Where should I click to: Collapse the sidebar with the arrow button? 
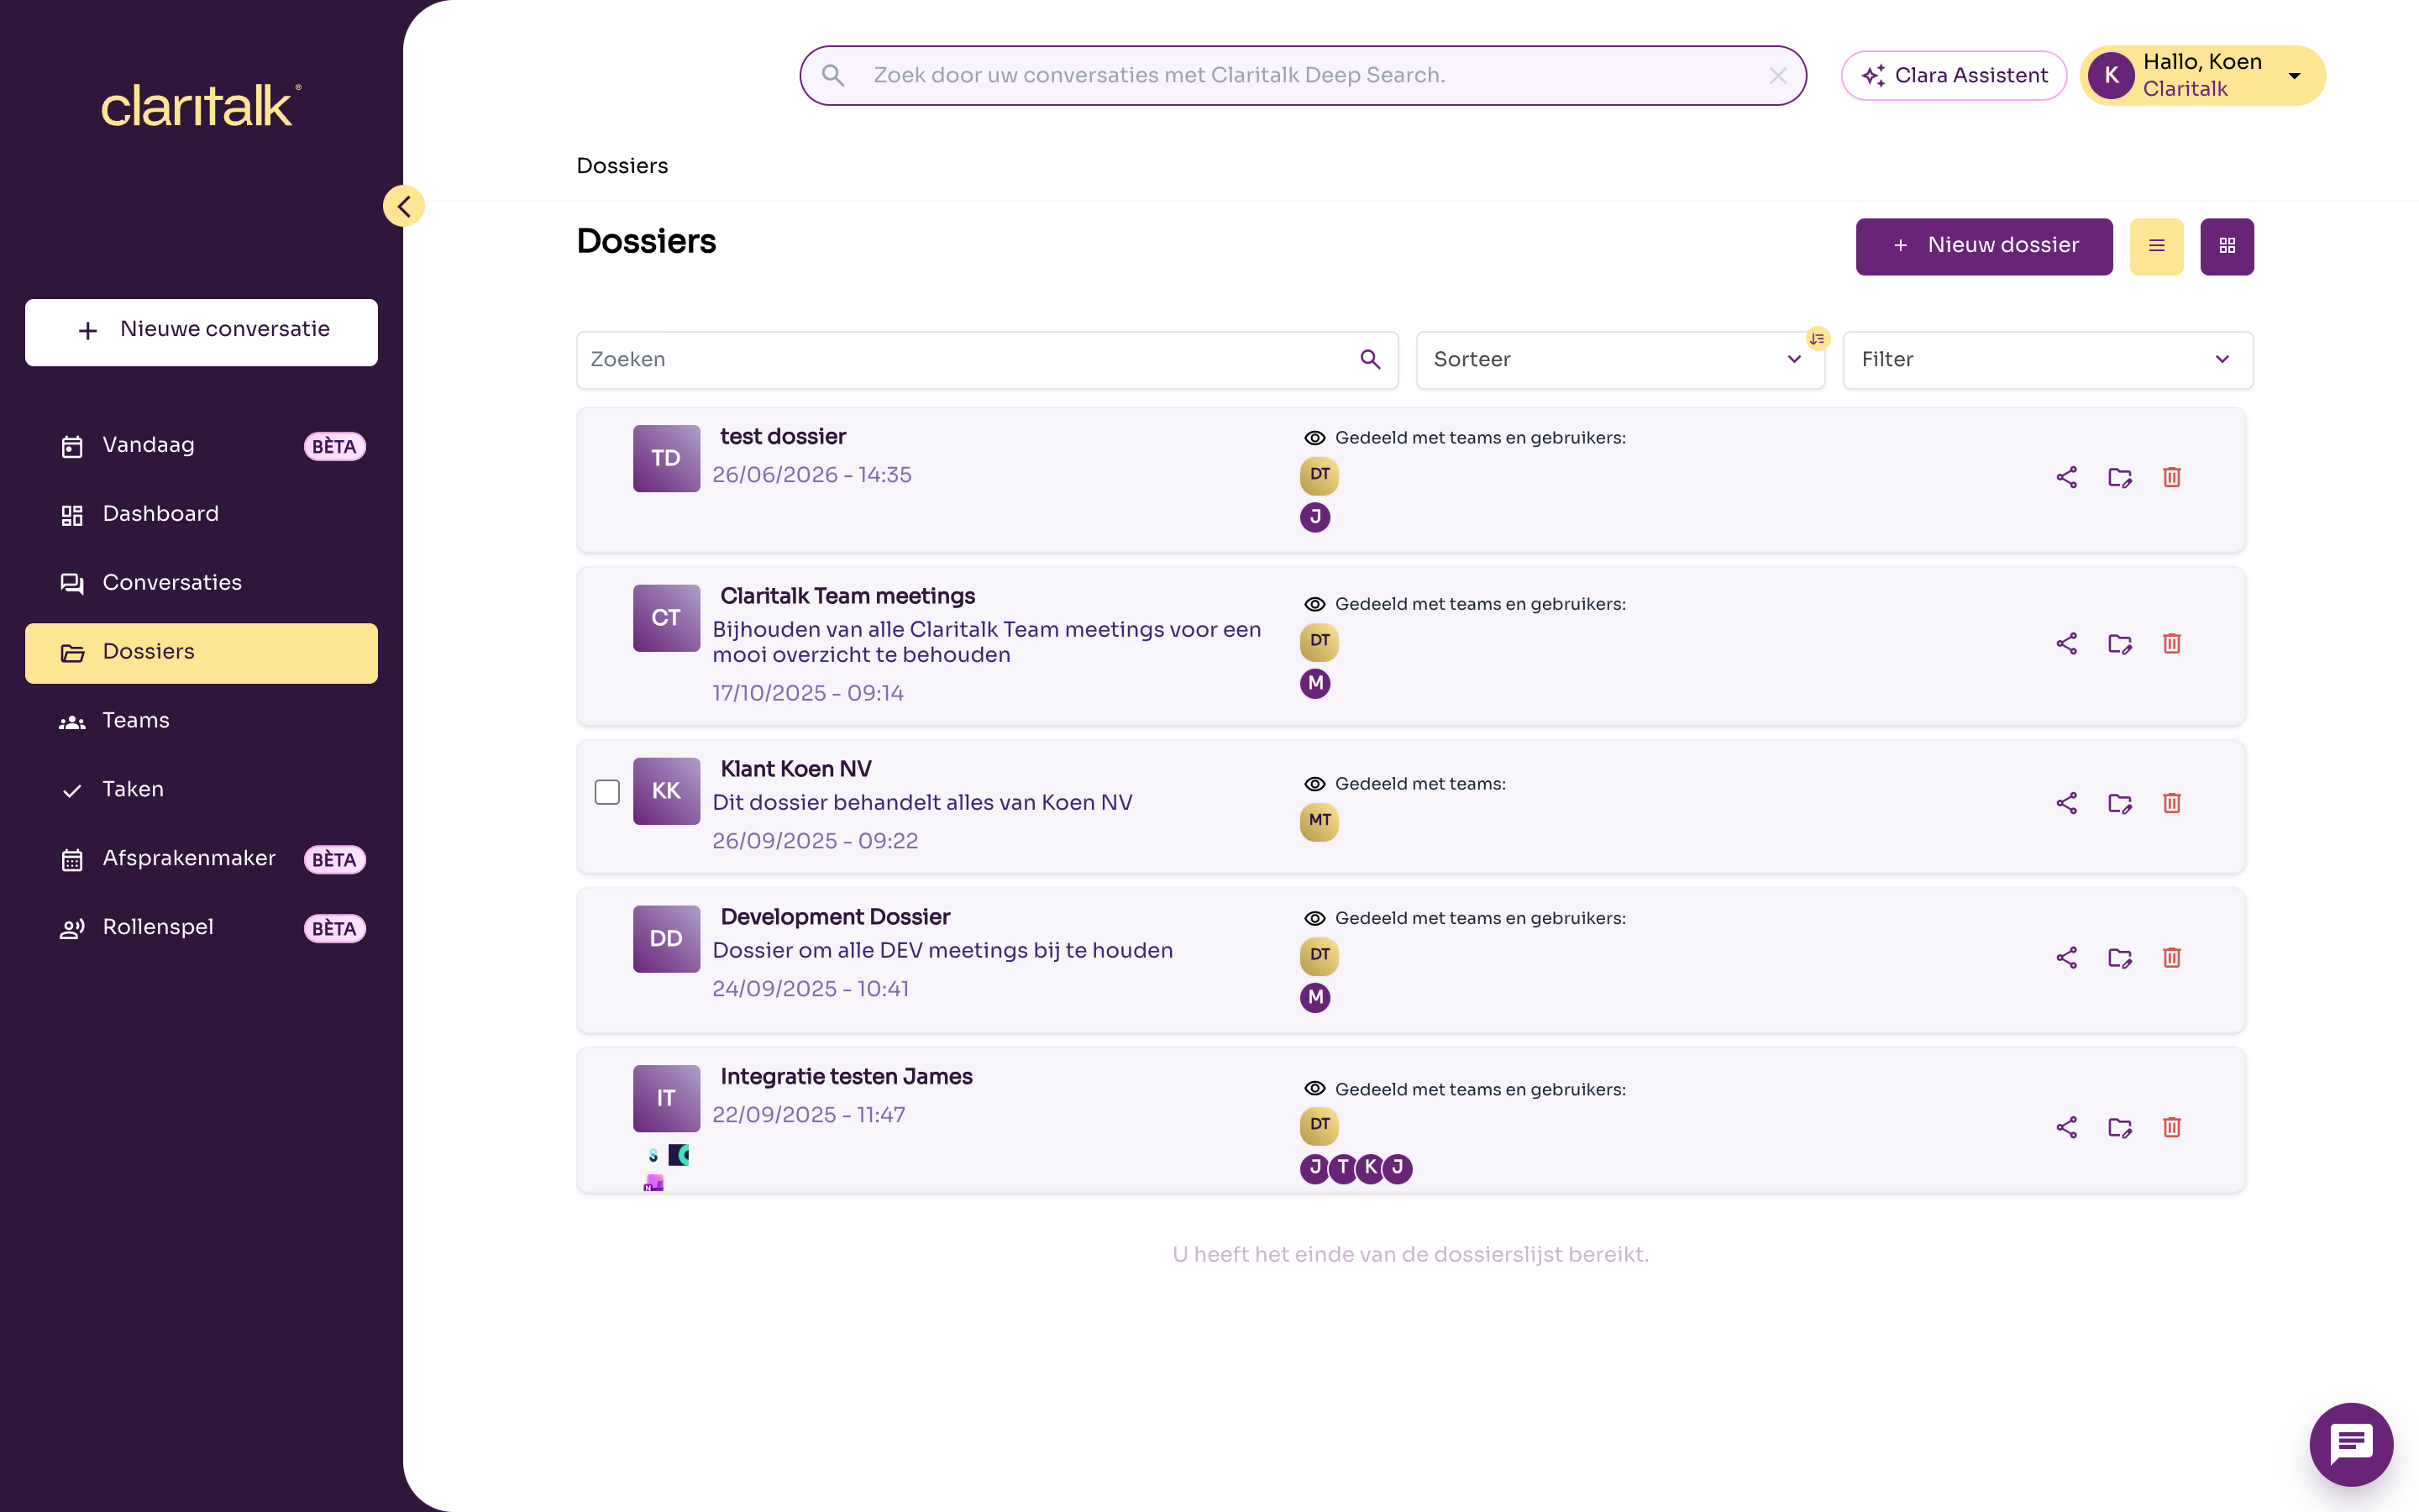pos(404,206)
